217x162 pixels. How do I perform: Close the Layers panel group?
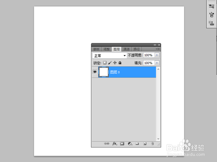coord(159,45)
